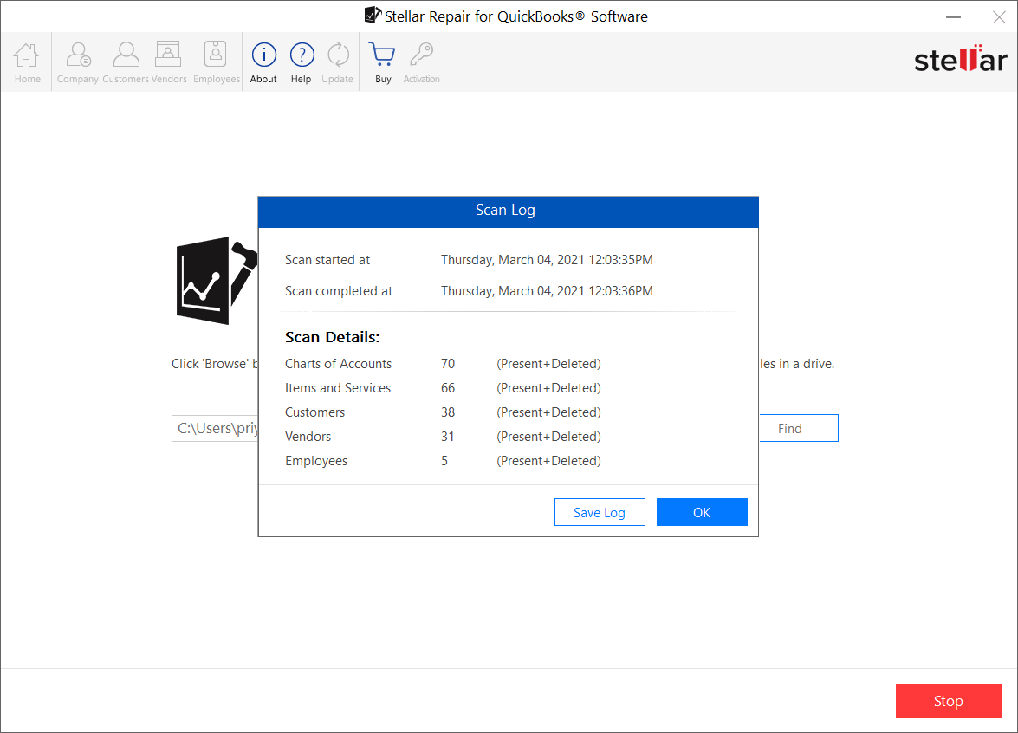Select the 'Items and Services' row label
The height and width of the screenshot is (733, 1018).
pyautogui.click(x=338, y=387)
